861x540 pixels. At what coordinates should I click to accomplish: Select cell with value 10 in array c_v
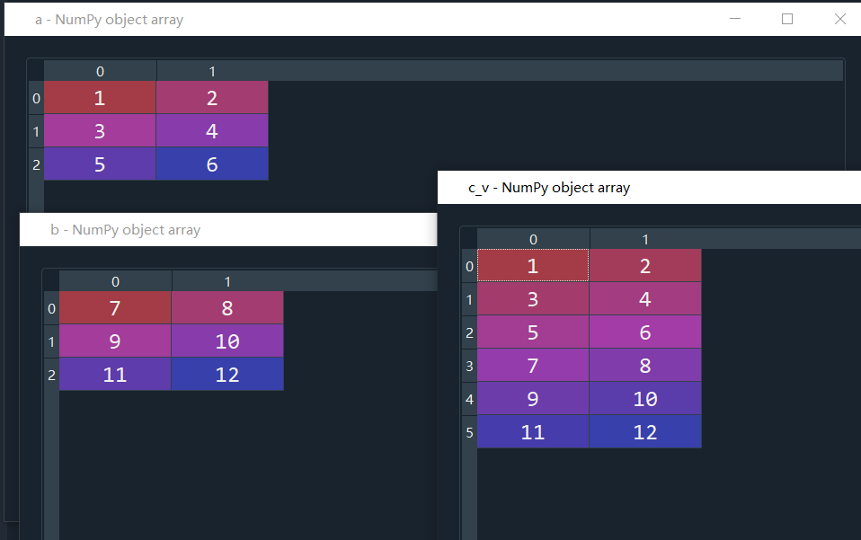pyautogui.click(x=645, y=398)
